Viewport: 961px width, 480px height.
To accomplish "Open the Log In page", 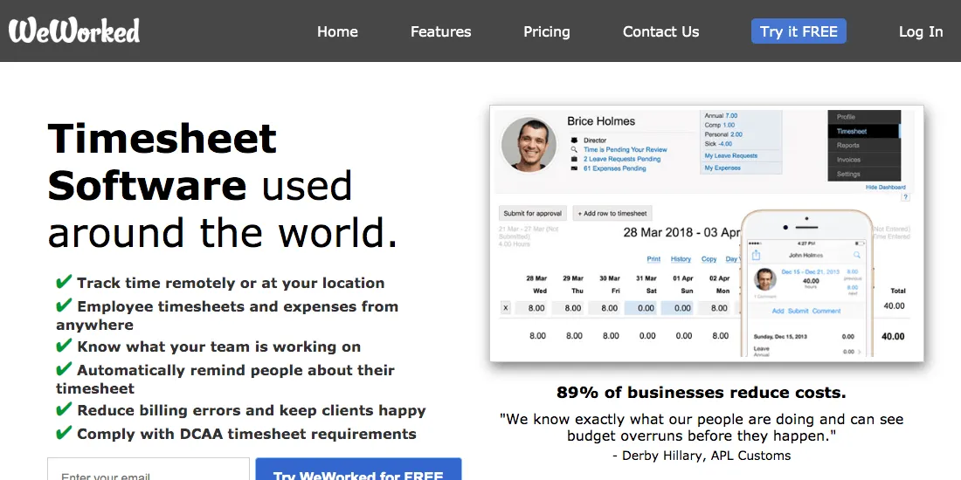I will pyautogui.click(x=921, y=31).
